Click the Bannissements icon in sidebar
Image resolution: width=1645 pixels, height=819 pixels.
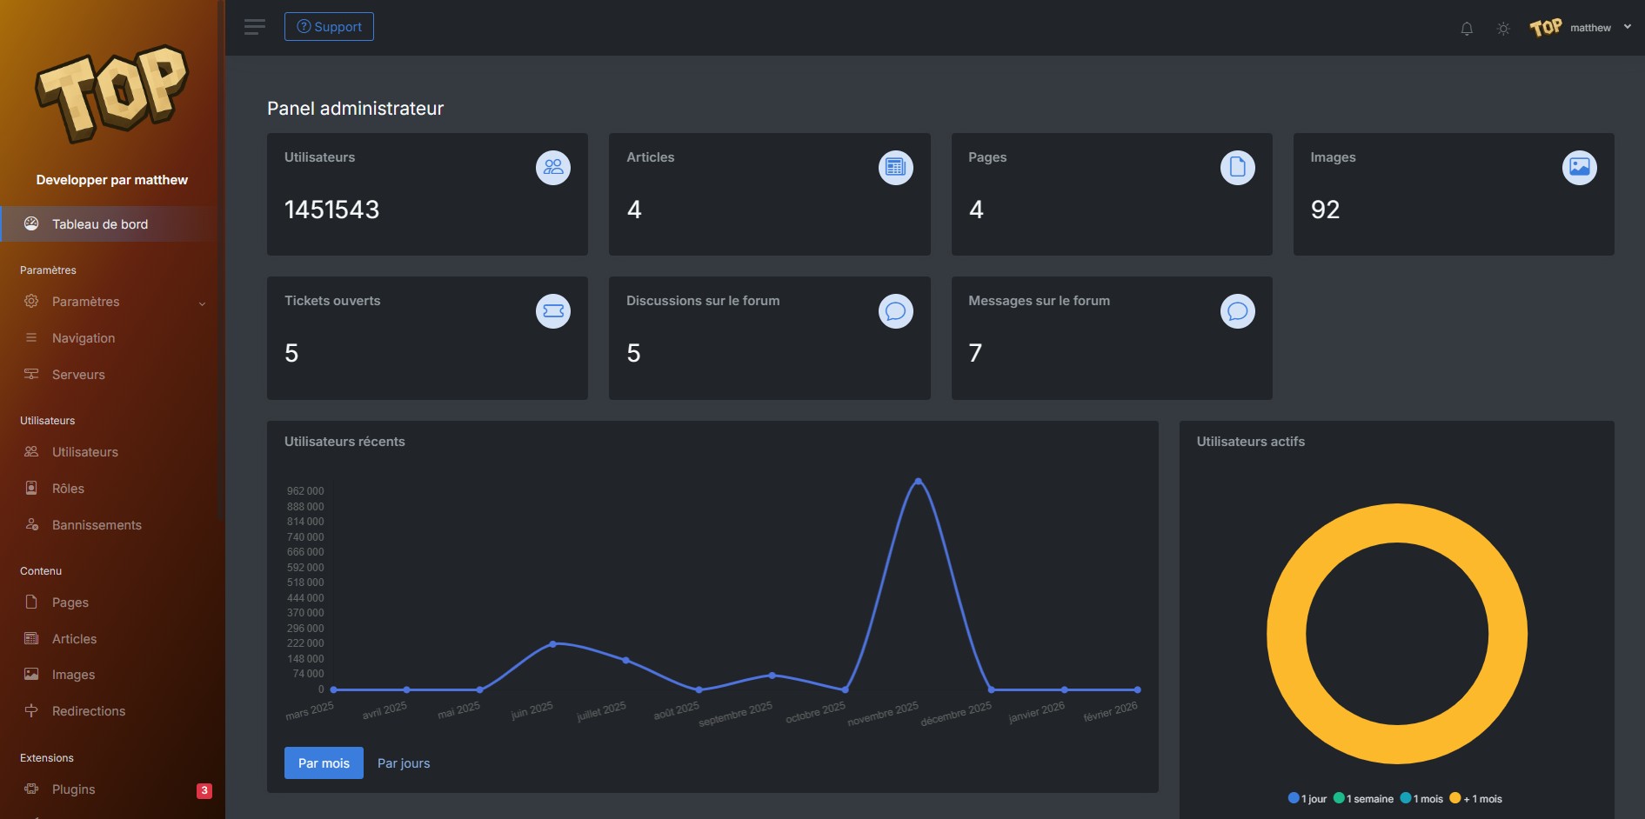click(31, 524)
